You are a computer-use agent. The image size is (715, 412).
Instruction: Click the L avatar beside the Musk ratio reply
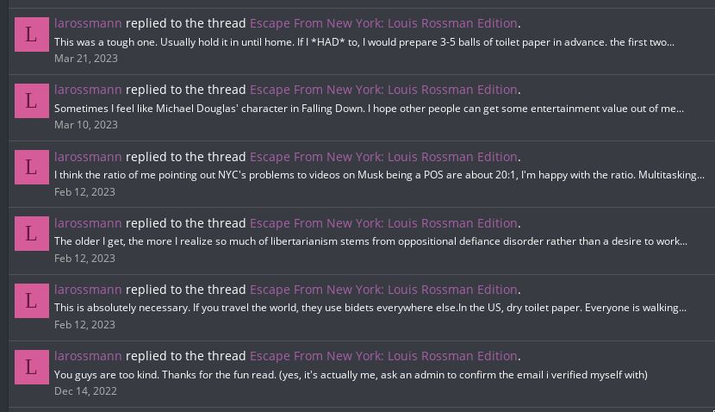(x=32, y=166)
